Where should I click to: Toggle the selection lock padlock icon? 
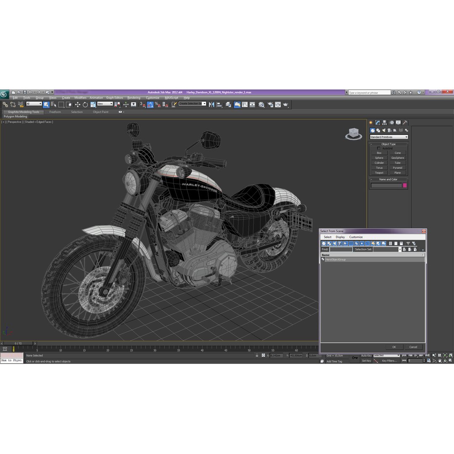pos(257,355)
